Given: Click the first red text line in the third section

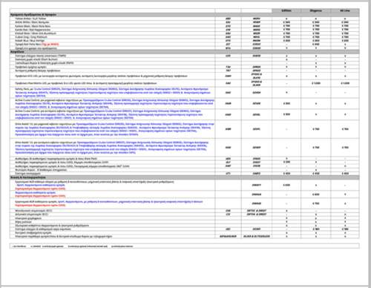Looking at the screenshot, I should click(x=40, y=189).
